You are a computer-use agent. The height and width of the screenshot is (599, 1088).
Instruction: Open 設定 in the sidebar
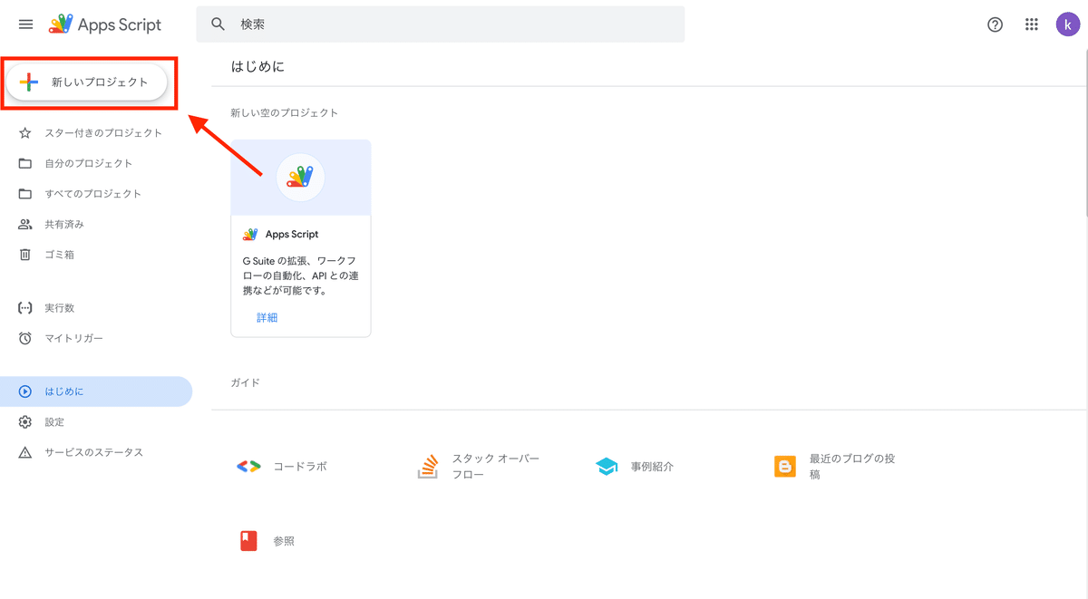pos(54,422)
